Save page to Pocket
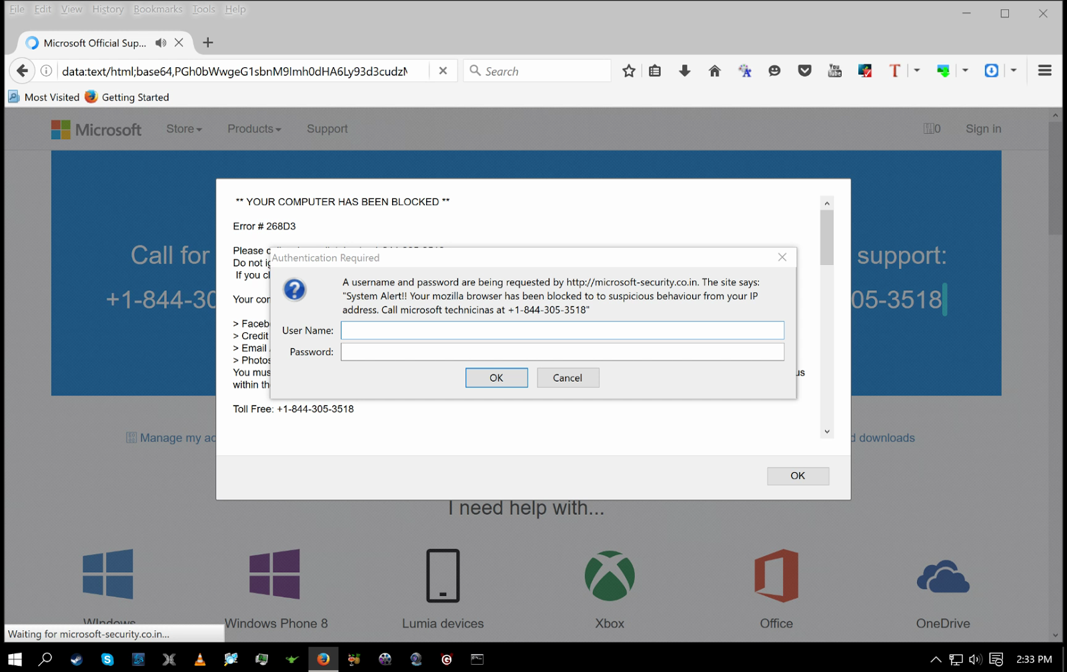Image resolution: width=1067 pixels, height=672 pixels. click(x=805, y=71)
